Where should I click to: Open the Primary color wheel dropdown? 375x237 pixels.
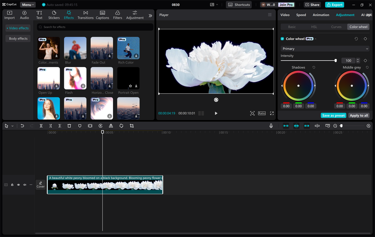click(325, 49)
